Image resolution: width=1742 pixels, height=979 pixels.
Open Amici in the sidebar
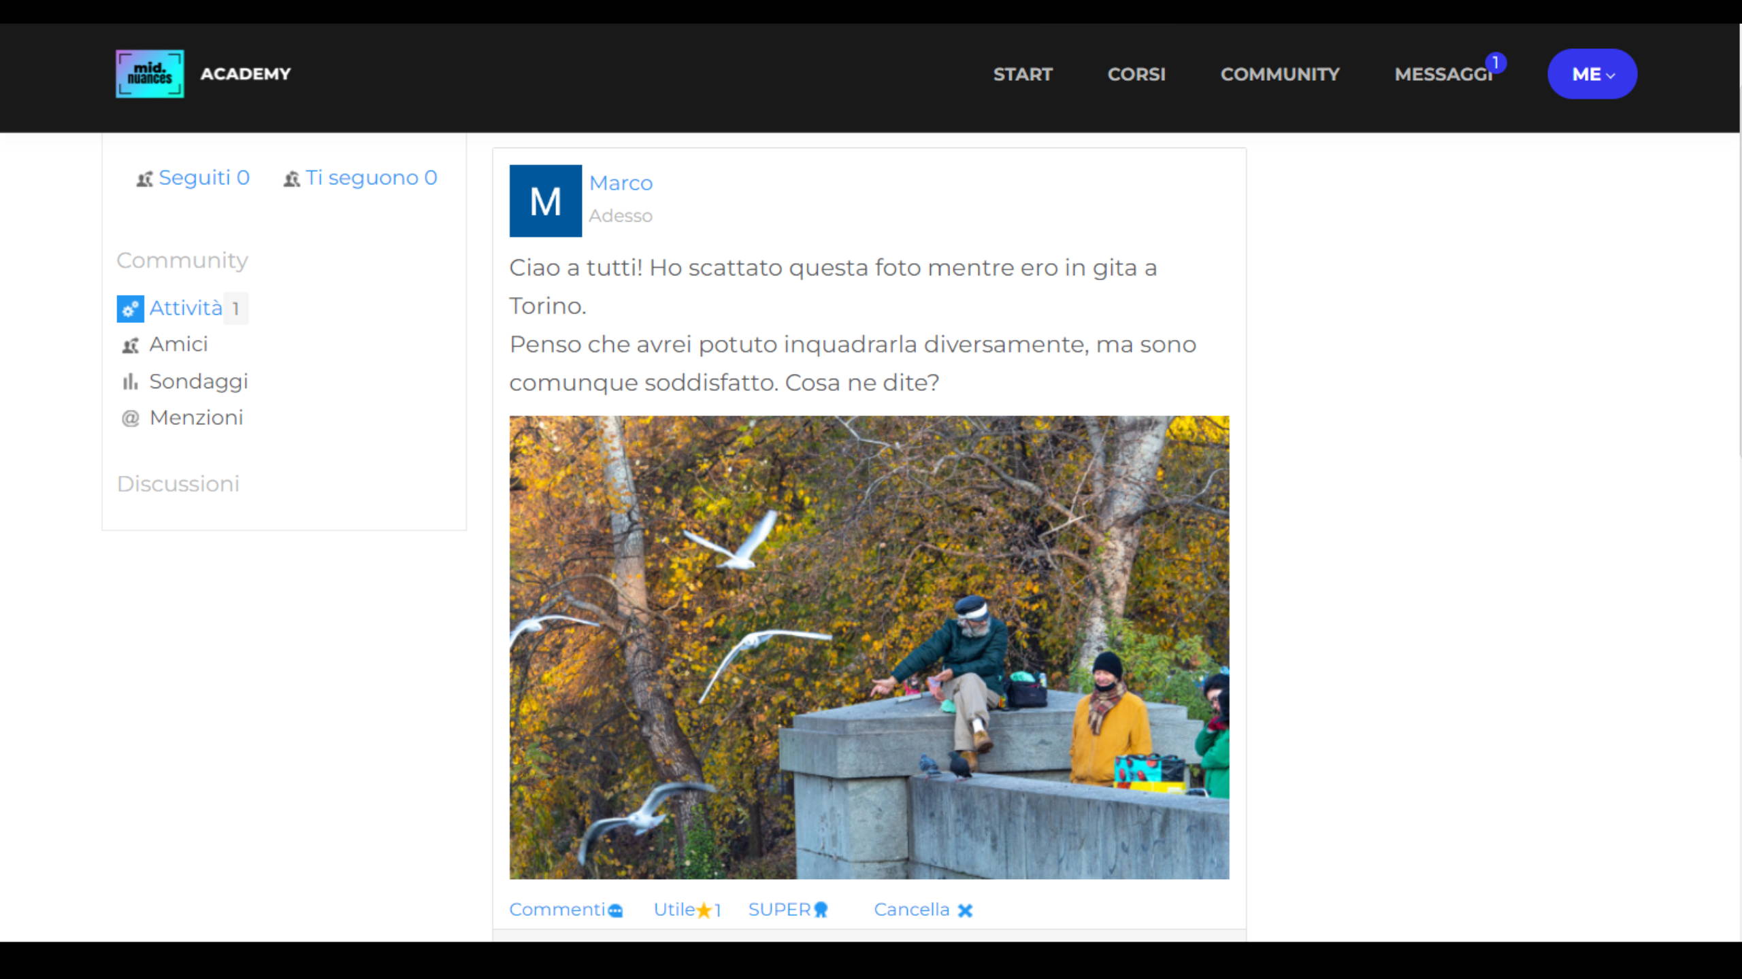[x=178, y=344]
